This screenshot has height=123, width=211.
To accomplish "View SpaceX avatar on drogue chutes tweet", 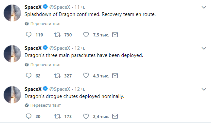I will (x=12, y=95).
